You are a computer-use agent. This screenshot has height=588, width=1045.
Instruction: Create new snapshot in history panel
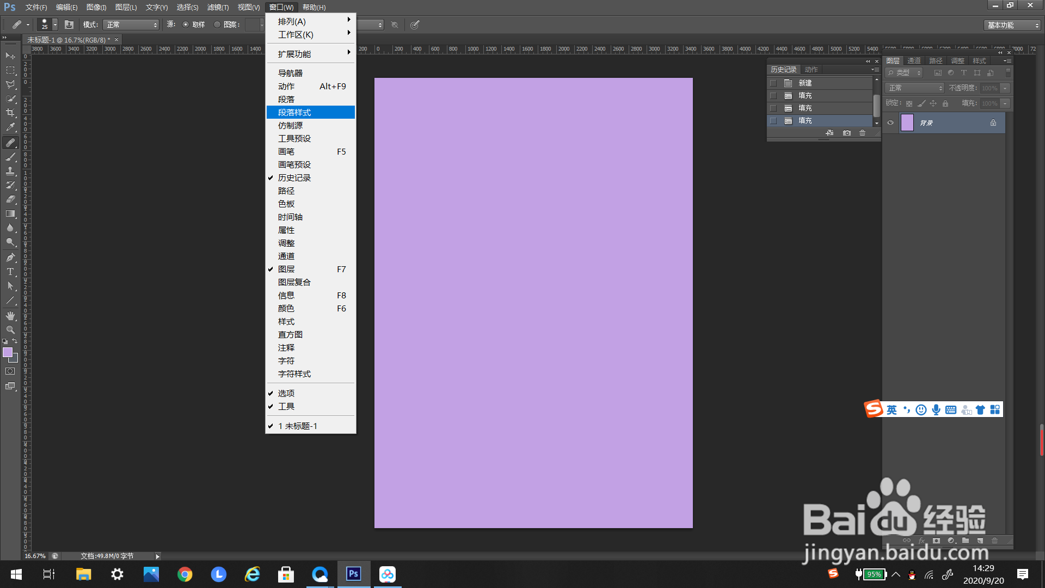846,133
